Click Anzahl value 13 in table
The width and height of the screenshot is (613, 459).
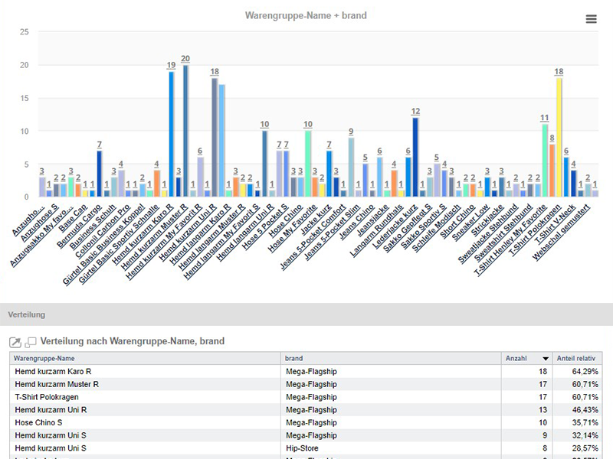click(543, 410)
